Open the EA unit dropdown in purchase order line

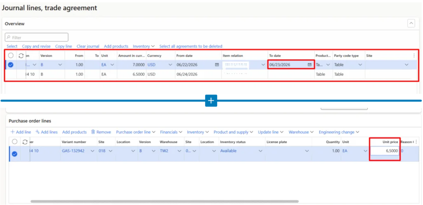pos(365,151)
